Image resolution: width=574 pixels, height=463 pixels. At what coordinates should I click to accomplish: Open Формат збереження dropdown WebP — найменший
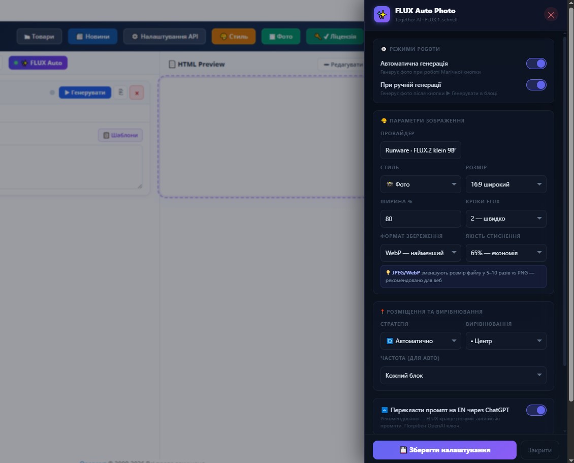pos(421,253)
